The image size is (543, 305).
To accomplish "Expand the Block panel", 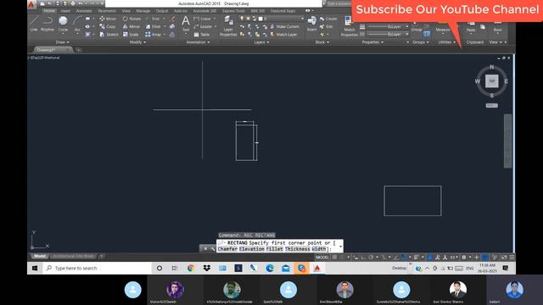I will click(x=322, y=42).
